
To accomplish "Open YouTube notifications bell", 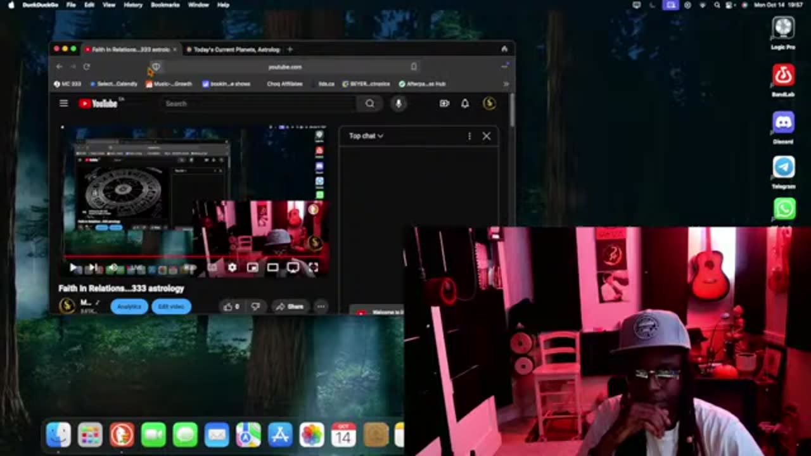I will (465, 103).
